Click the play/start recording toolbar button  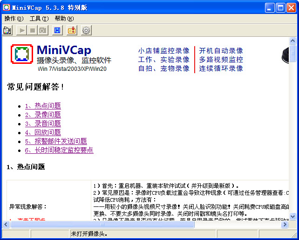22,30
